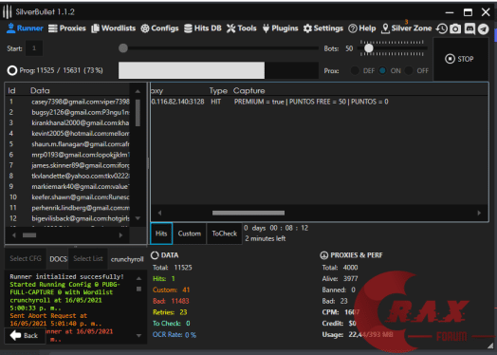Click the DOCS button

pyautogui.click(x=58, y=259)
